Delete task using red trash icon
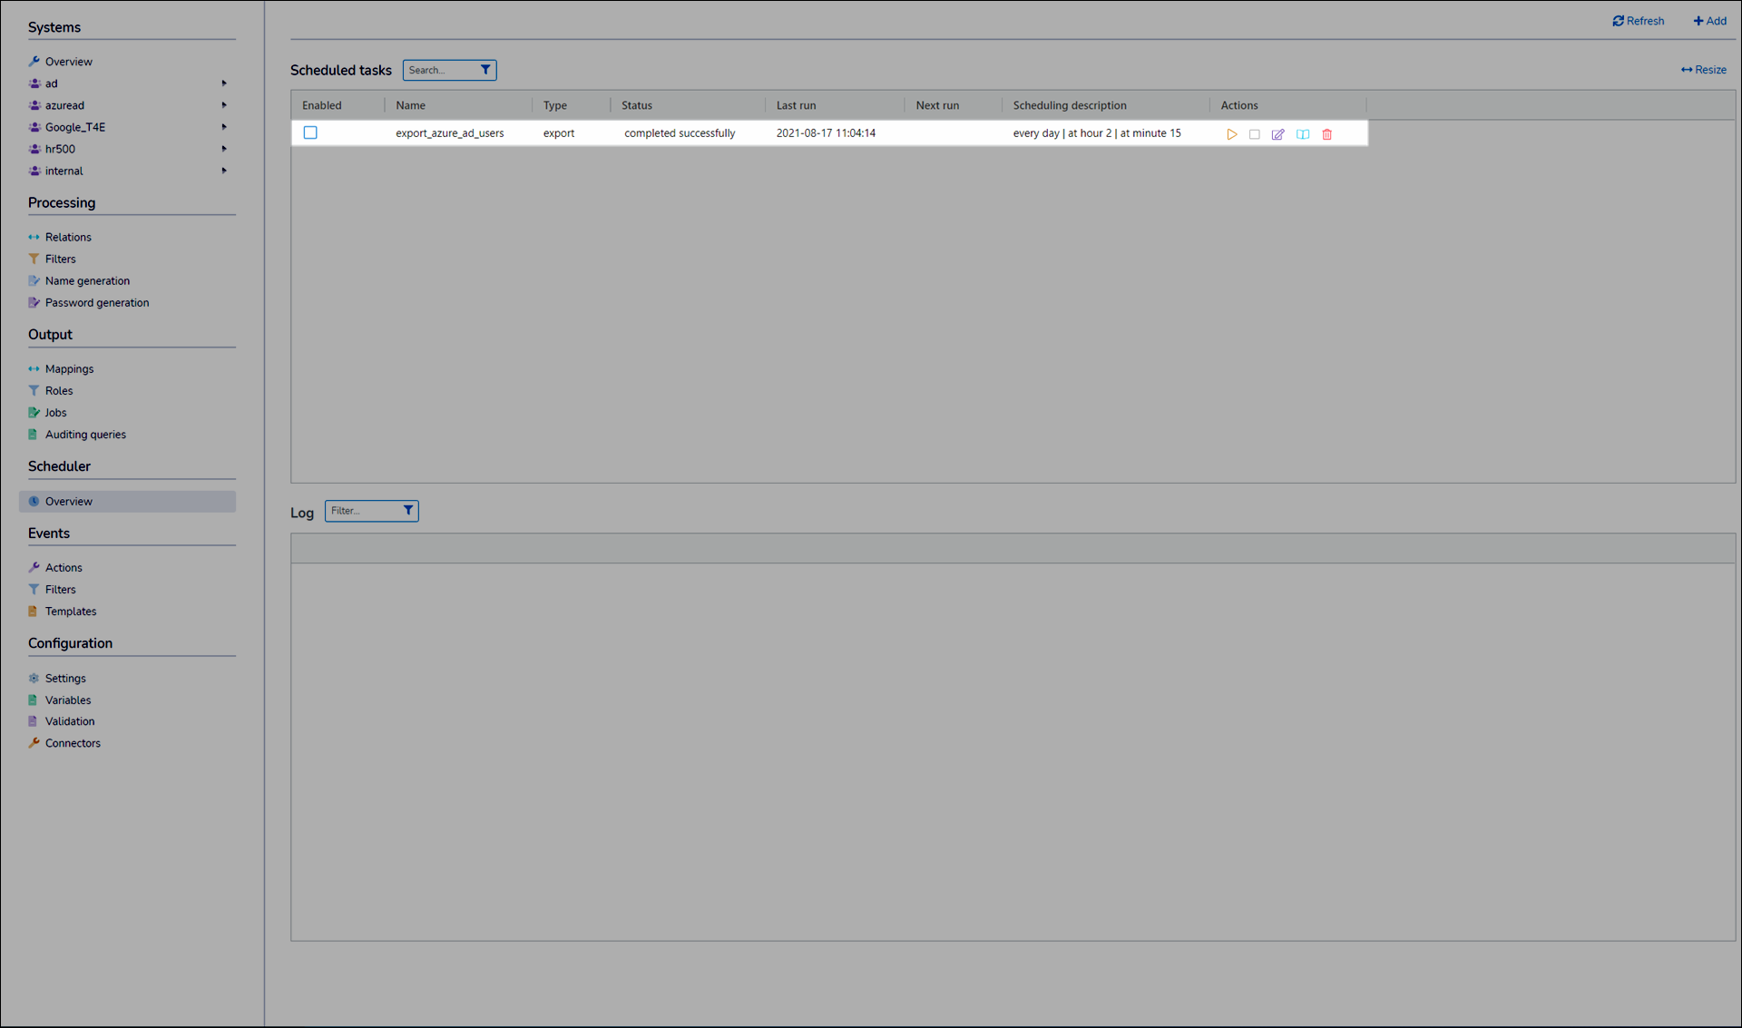This screenshot has height=1028, width=1742. tap(1327, 134)
